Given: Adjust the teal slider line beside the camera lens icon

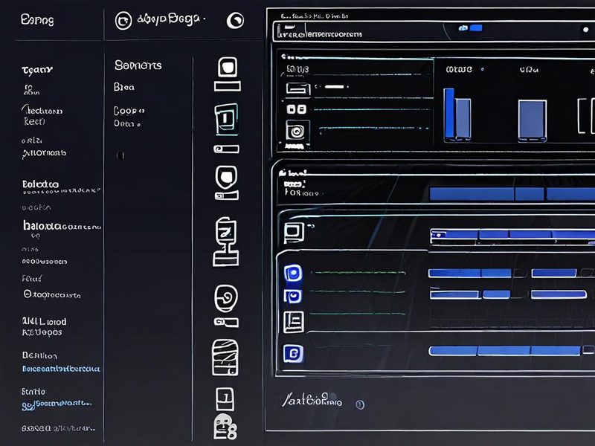Looking at the screenshot, I should pos(374,128).
